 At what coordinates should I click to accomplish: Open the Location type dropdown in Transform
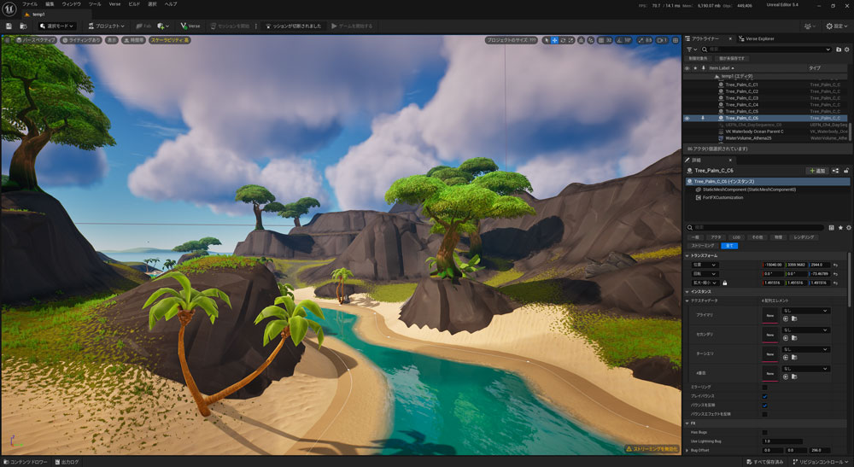[x=704, y=265]
